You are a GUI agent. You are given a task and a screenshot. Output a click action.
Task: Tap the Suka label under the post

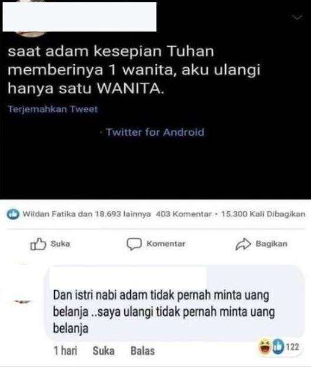click(60, 244)
